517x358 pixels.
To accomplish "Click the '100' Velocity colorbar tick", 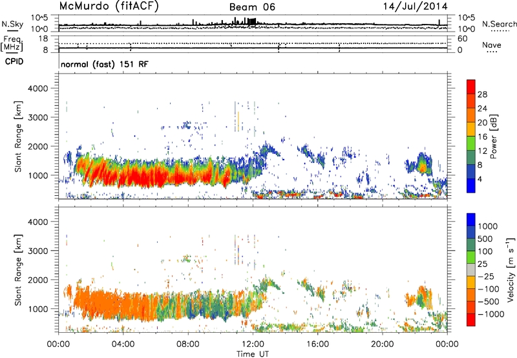I will pyautogui.click(x=484, y=251).
